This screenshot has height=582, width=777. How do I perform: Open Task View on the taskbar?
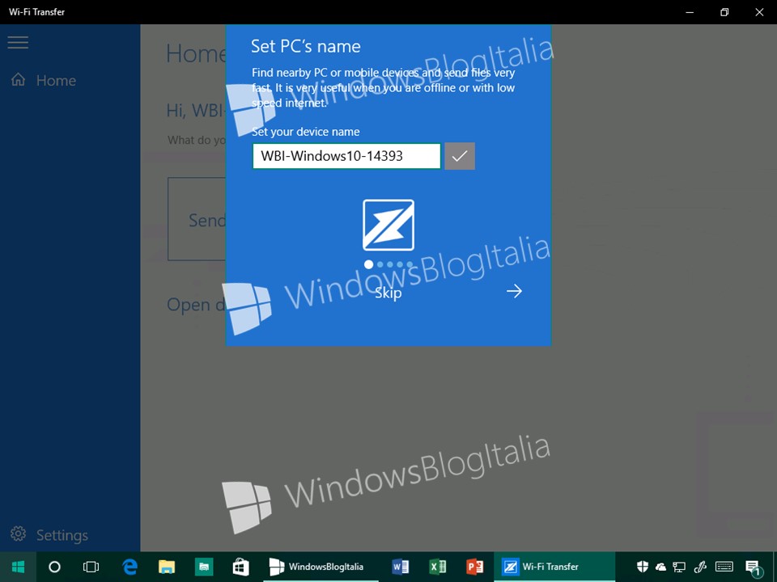91,567
